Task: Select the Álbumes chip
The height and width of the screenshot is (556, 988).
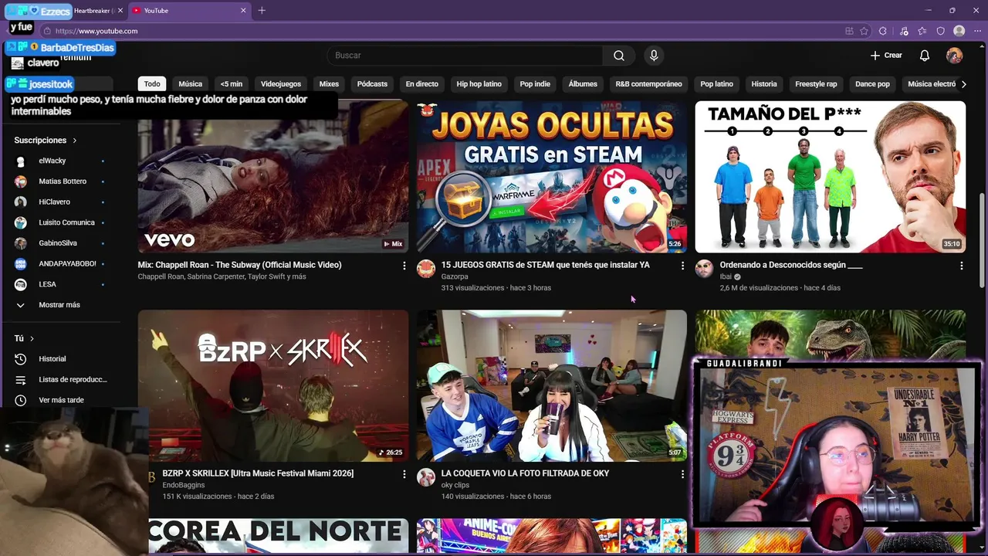Action: (x=583, y=84)
